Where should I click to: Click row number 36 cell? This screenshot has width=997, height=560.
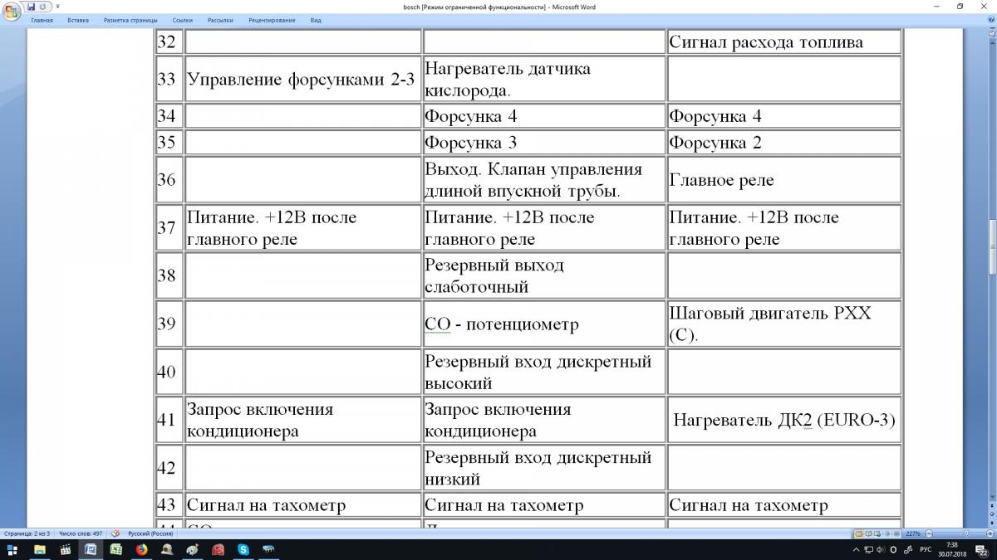[x=169, y=180]
